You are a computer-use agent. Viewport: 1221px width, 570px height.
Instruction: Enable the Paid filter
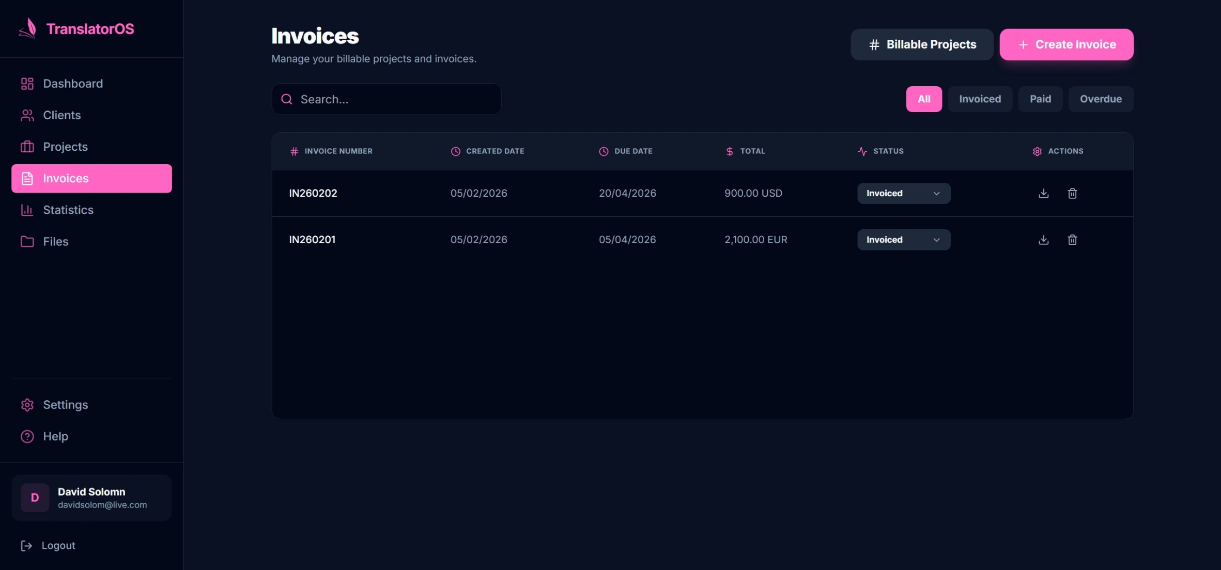click(x=1040, y=99)
